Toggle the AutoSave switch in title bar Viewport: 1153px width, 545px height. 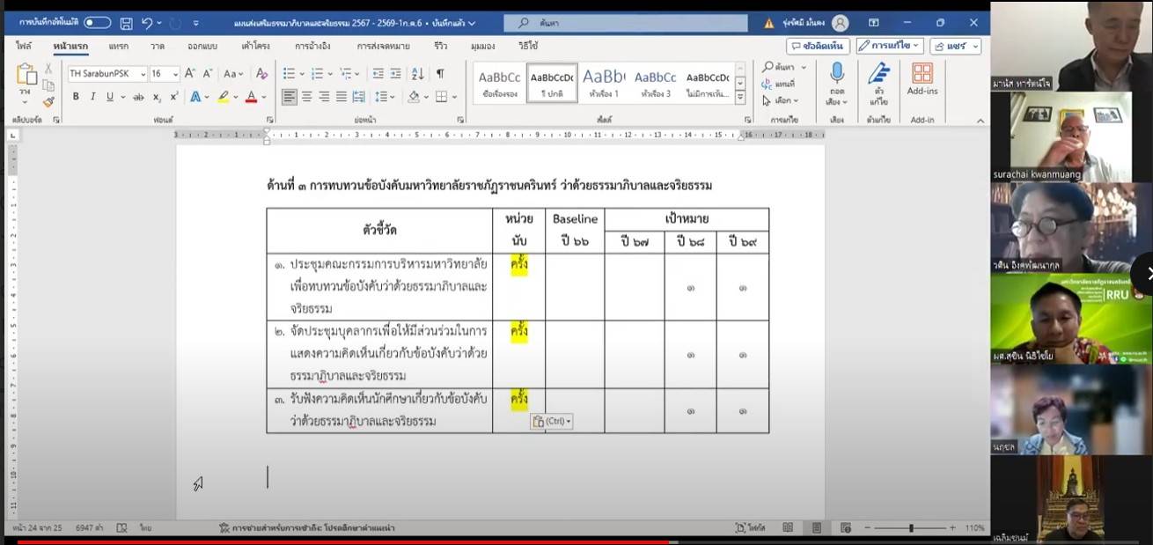(97, 23)
